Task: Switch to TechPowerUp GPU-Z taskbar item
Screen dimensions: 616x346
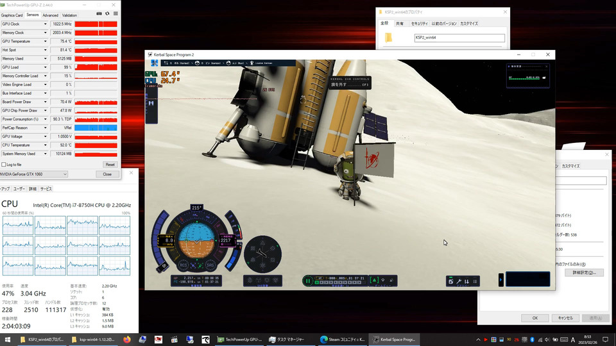Action: (239, 340)
